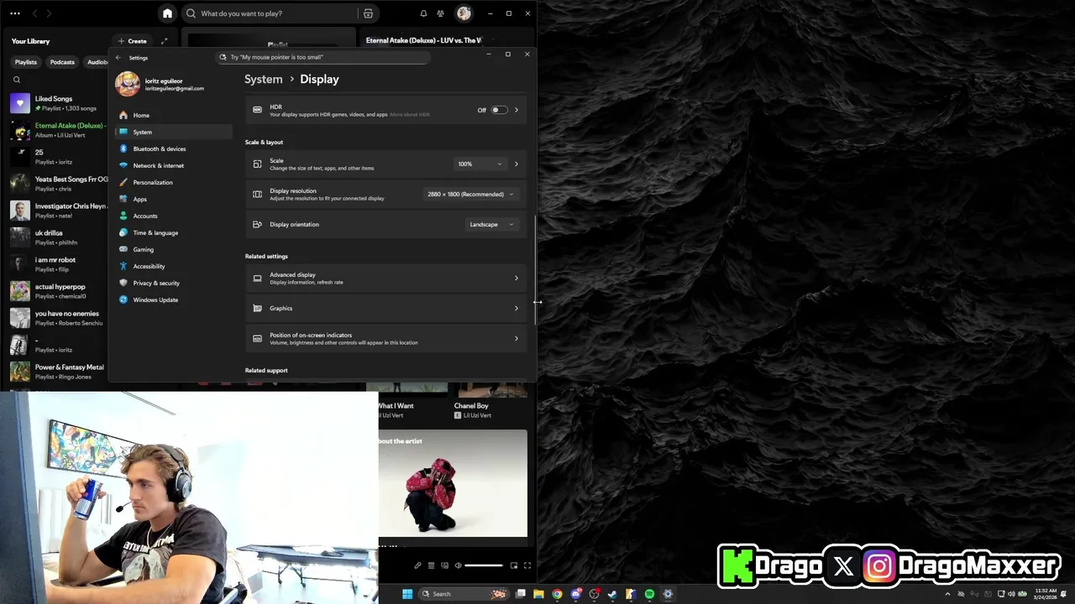Screen dimensions: 1075x604
Task: Open Spotify friend activity icon
Action: 440,13
